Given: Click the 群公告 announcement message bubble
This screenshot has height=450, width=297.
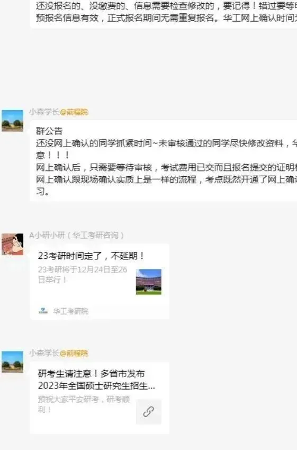Looking at the screenshot, I should click(x=163, y=161).
